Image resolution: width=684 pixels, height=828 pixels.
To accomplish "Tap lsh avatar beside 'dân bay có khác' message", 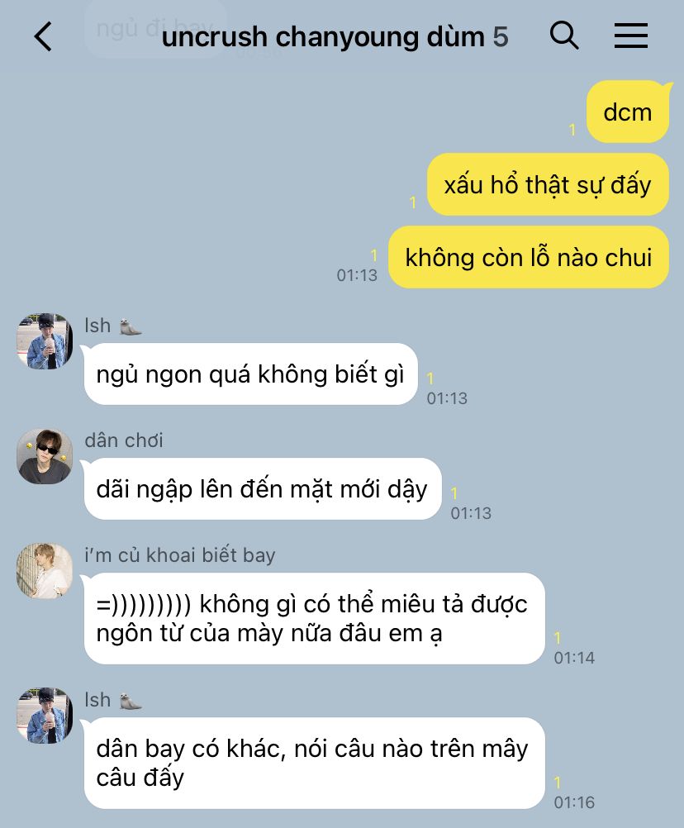I will (45, 716).
